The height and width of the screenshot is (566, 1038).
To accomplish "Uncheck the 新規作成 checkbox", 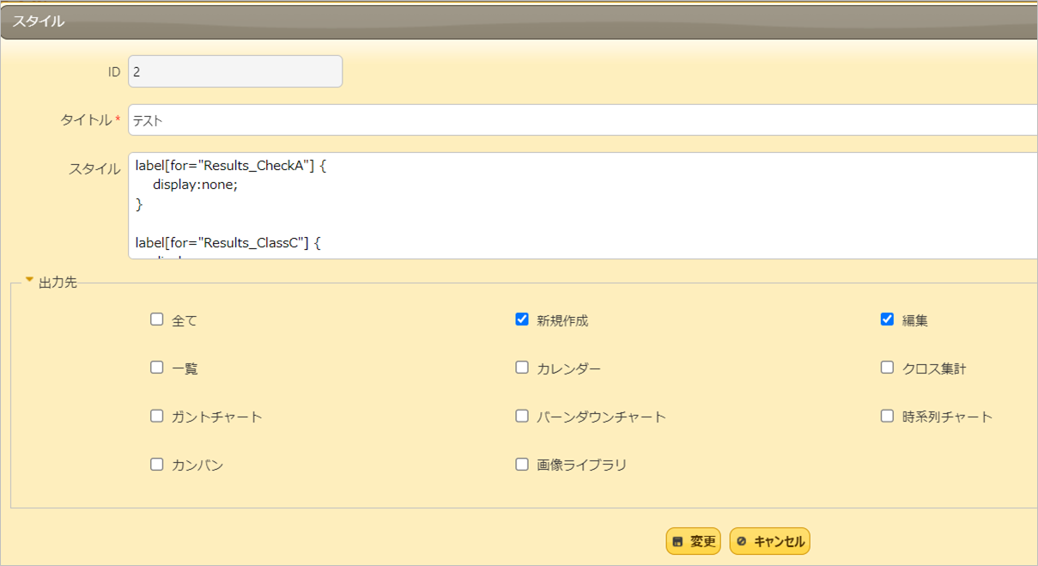I will [x=521, y=319].
